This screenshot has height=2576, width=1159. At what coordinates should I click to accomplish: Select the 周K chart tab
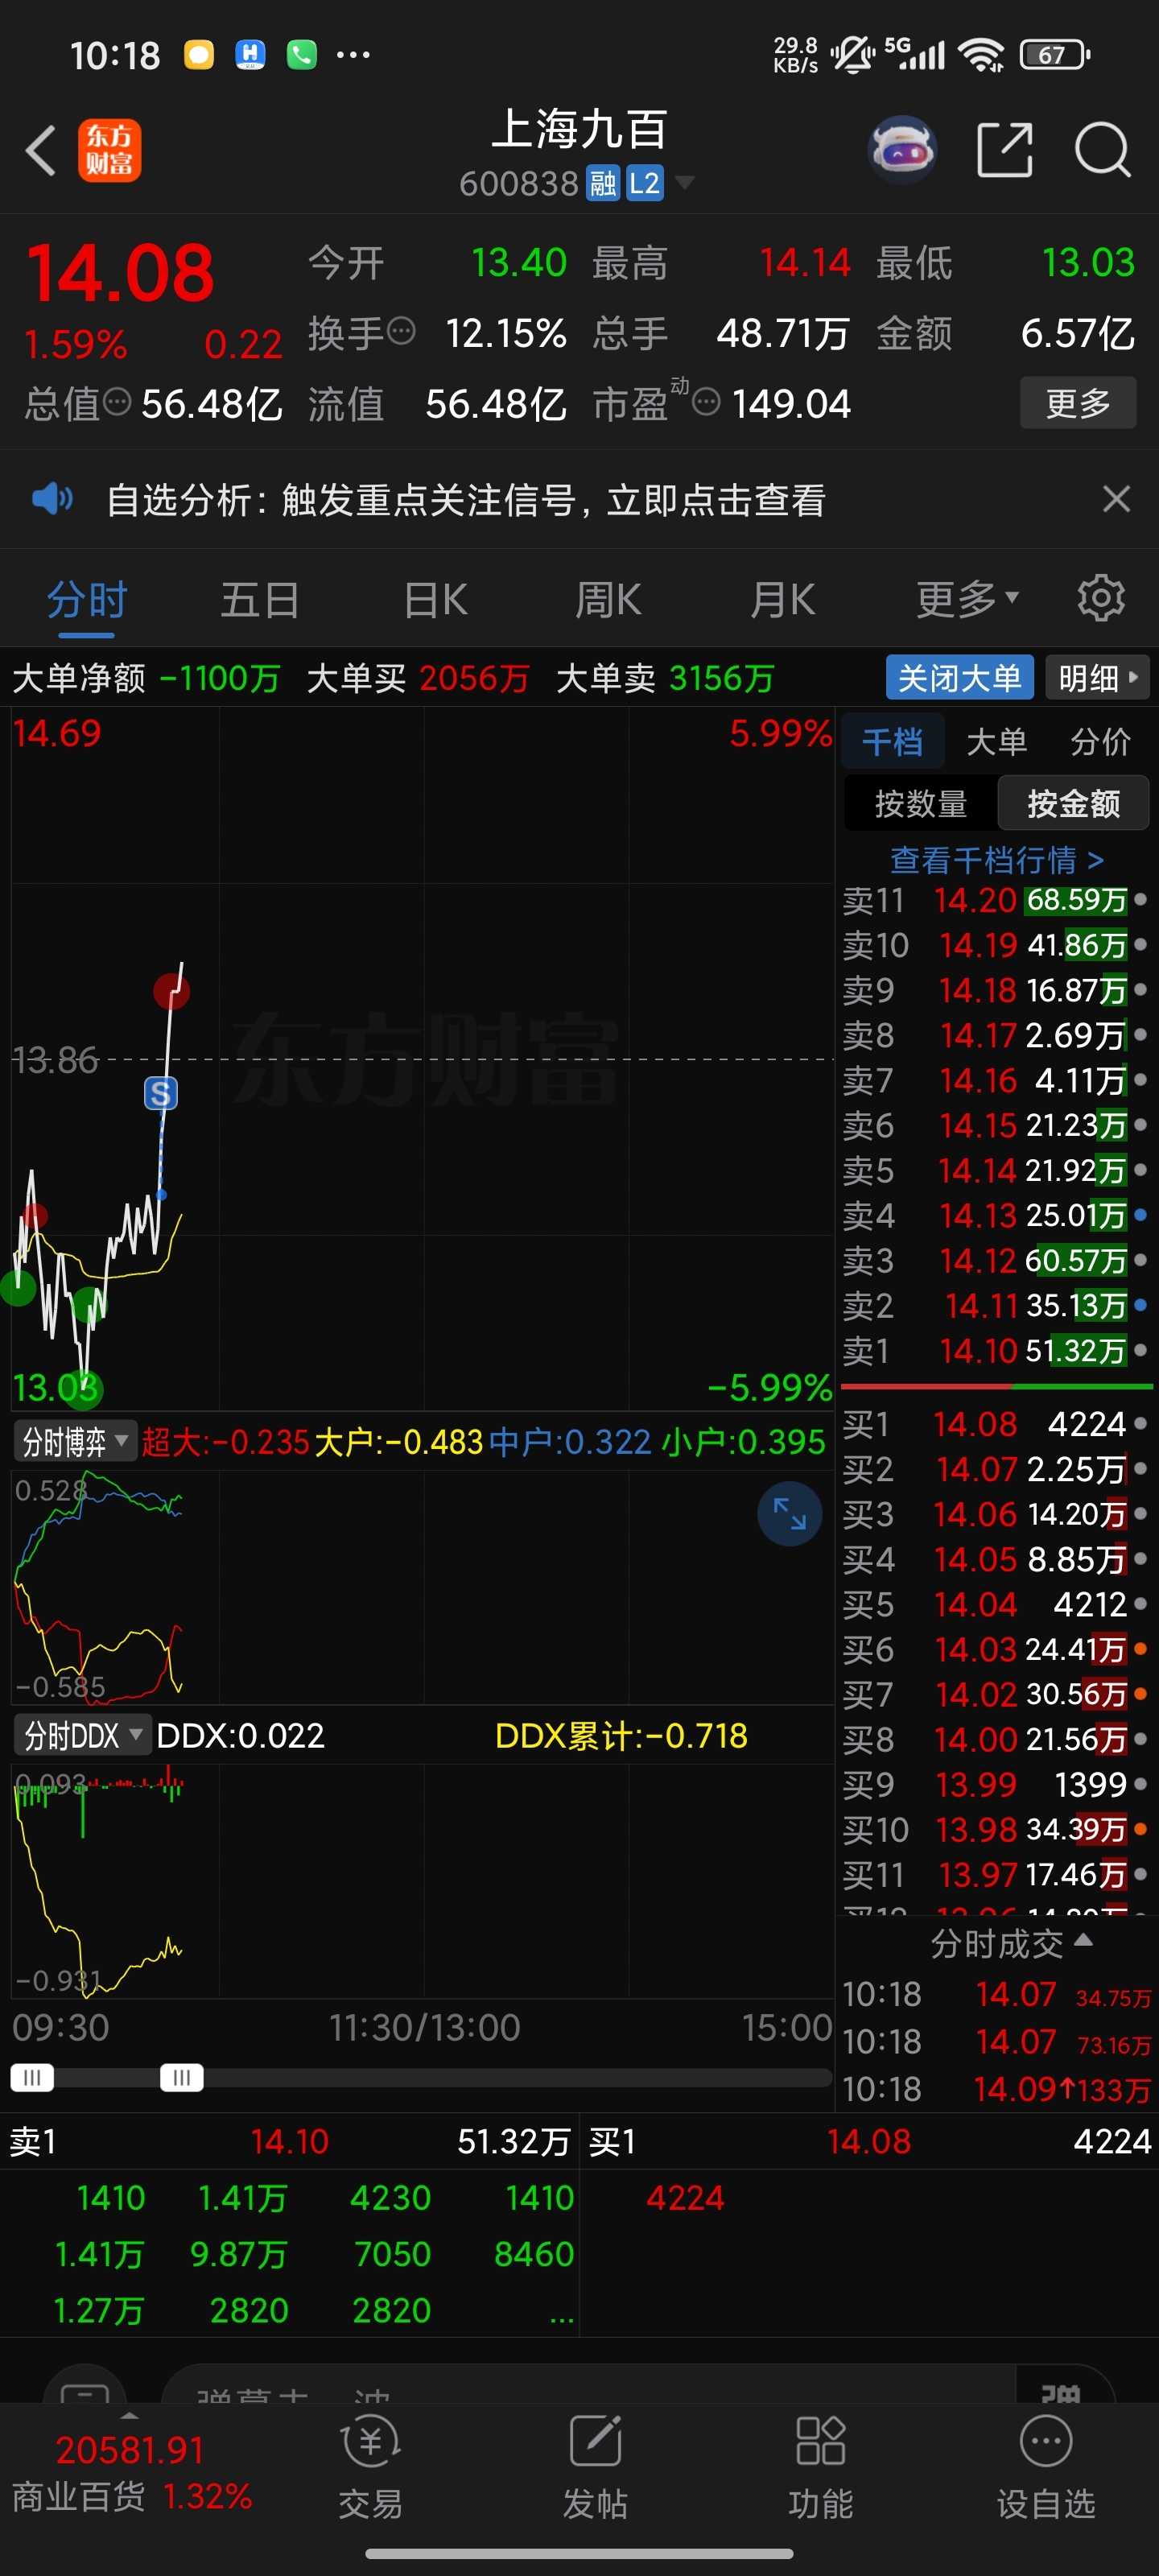point(609,599)
